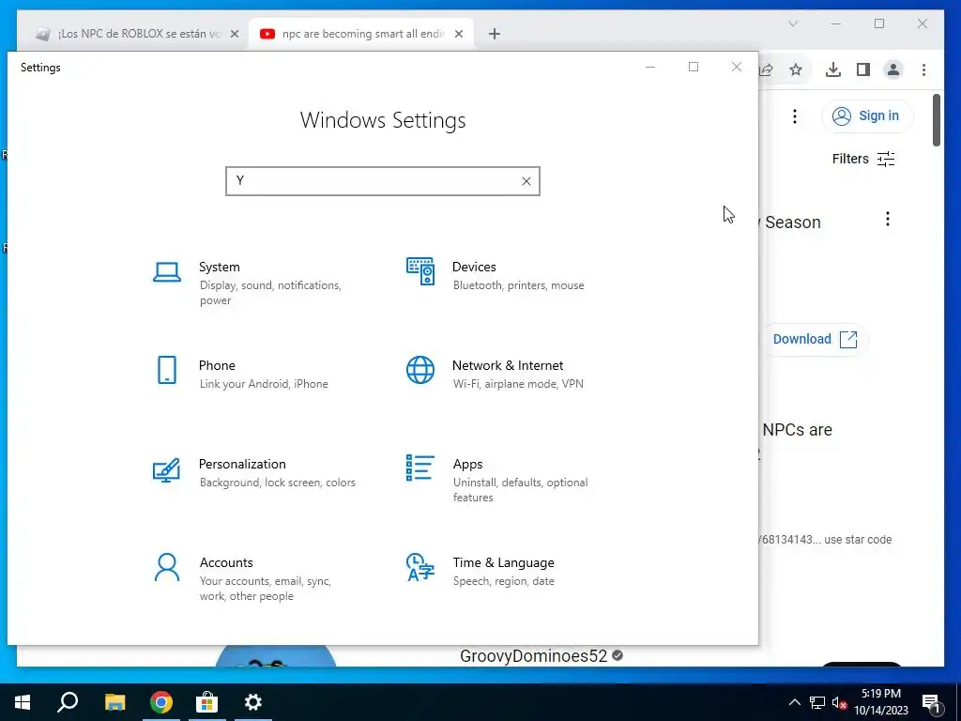The image size is (961, 721).
Task: Click the Chrome share page icon
Action: click(x=766, y=69)
